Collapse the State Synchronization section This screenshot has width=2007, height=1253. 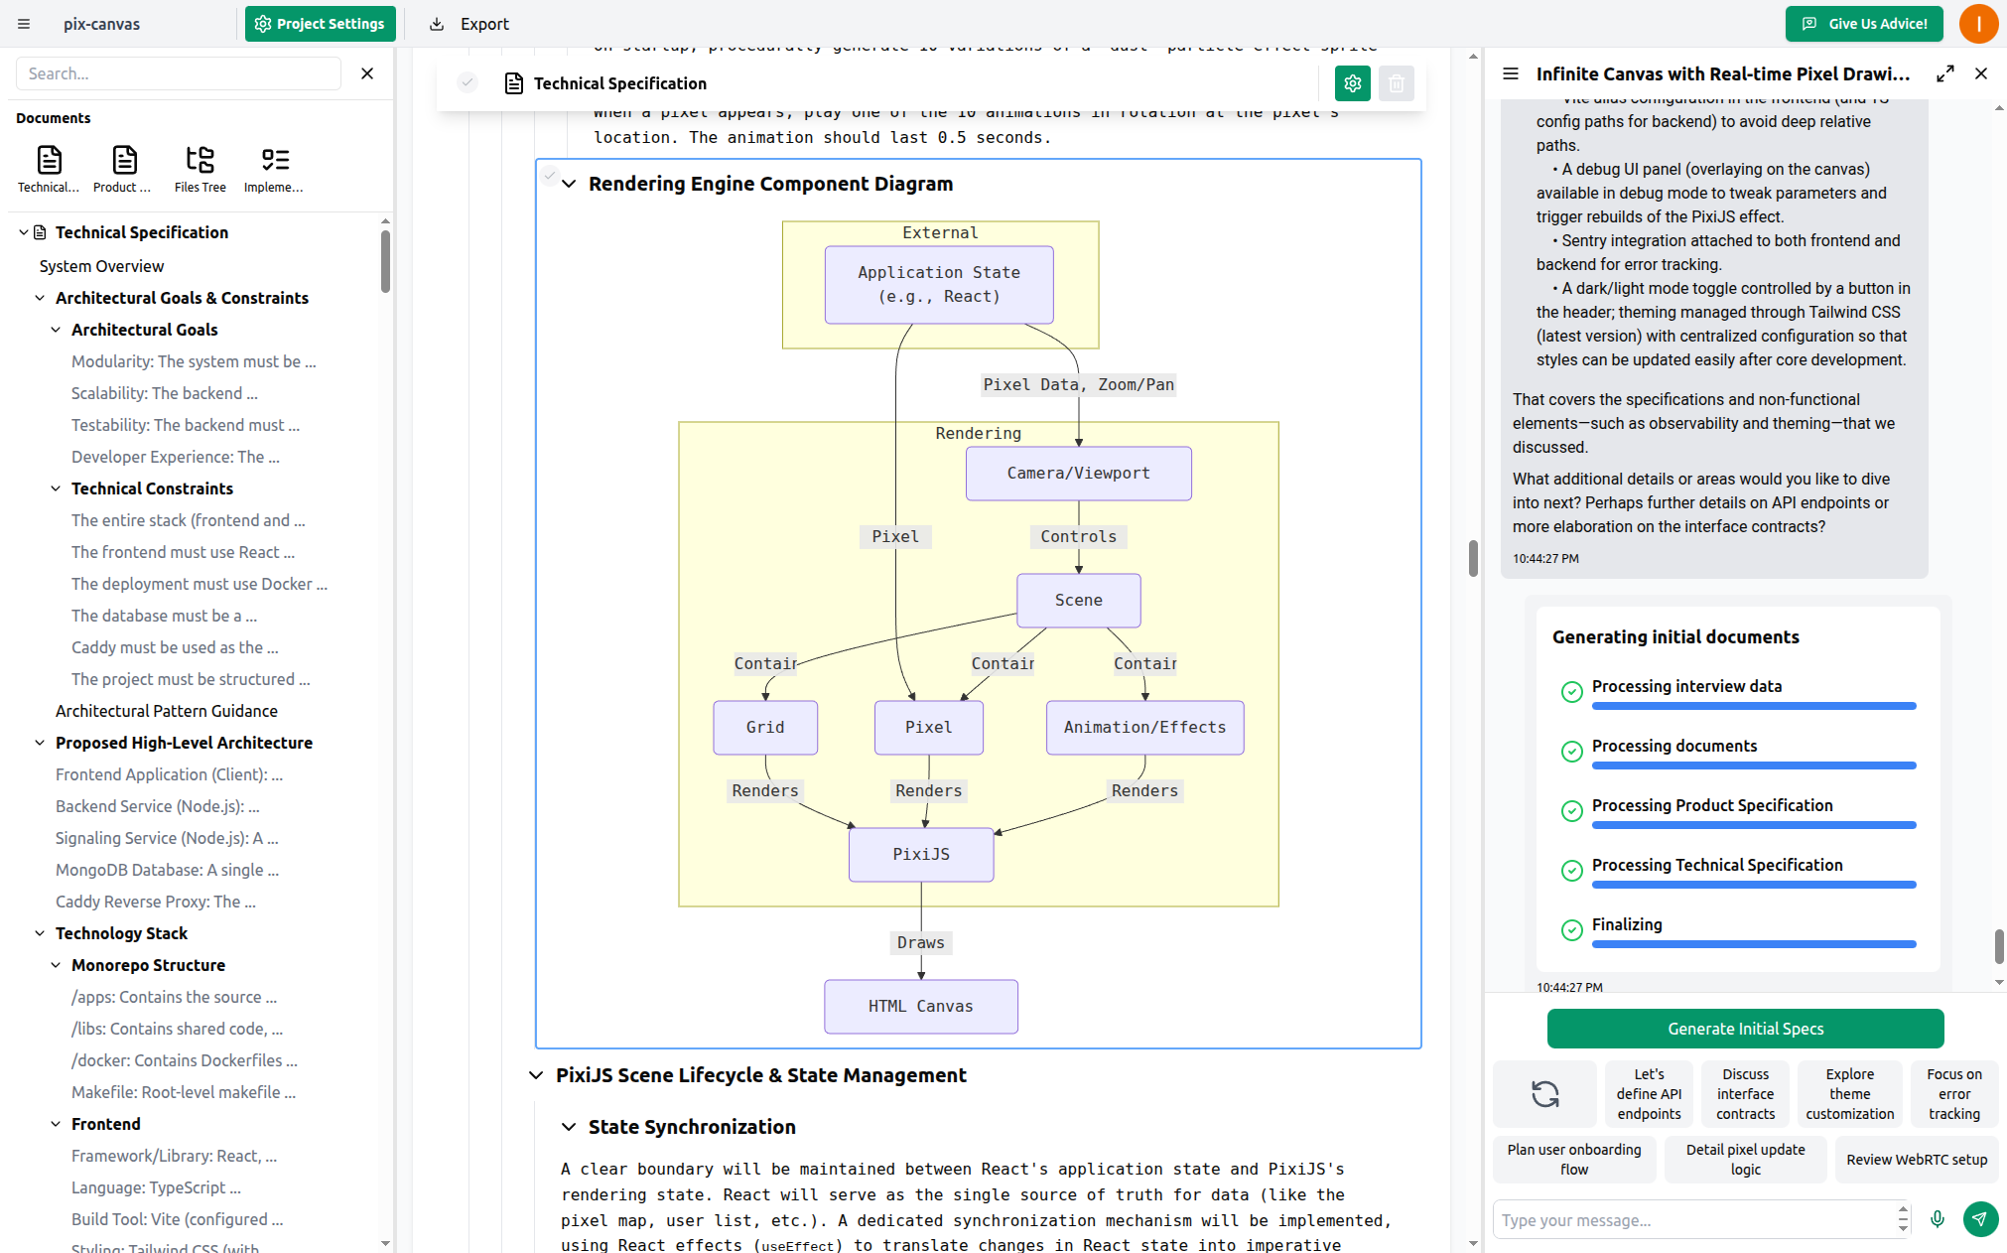569,1127
